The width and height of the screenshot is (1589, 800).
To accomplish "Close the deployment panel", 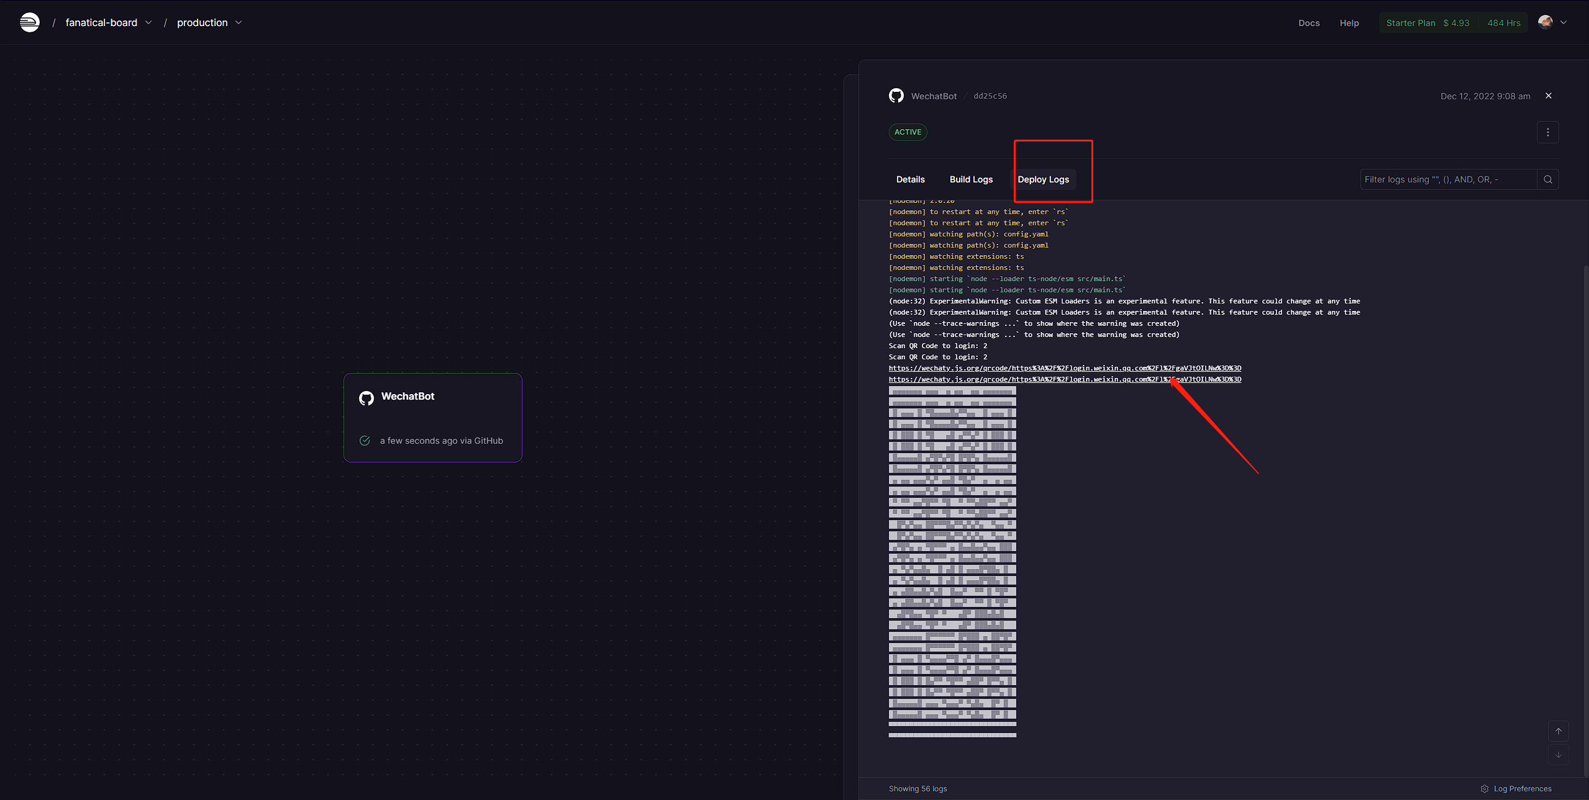I will [1549, 96].
